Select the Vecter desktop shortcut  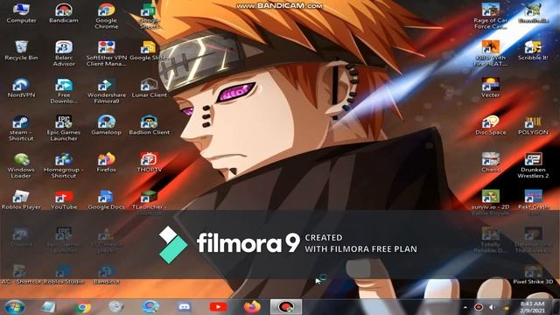pos(490,87)
